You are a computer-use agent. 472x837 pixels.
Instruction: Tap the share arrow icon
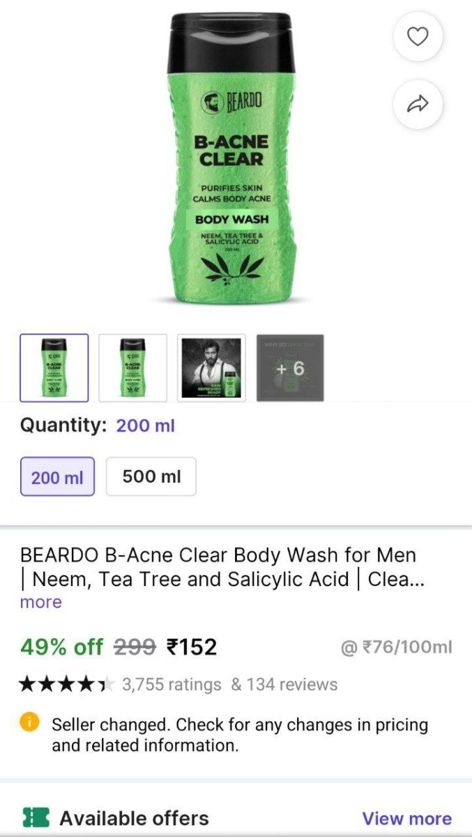(418, 105)
